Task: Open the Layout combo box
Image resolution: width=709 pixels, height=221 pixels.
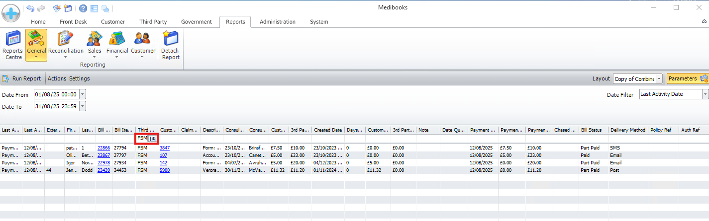Action: [x=659, y=79]
